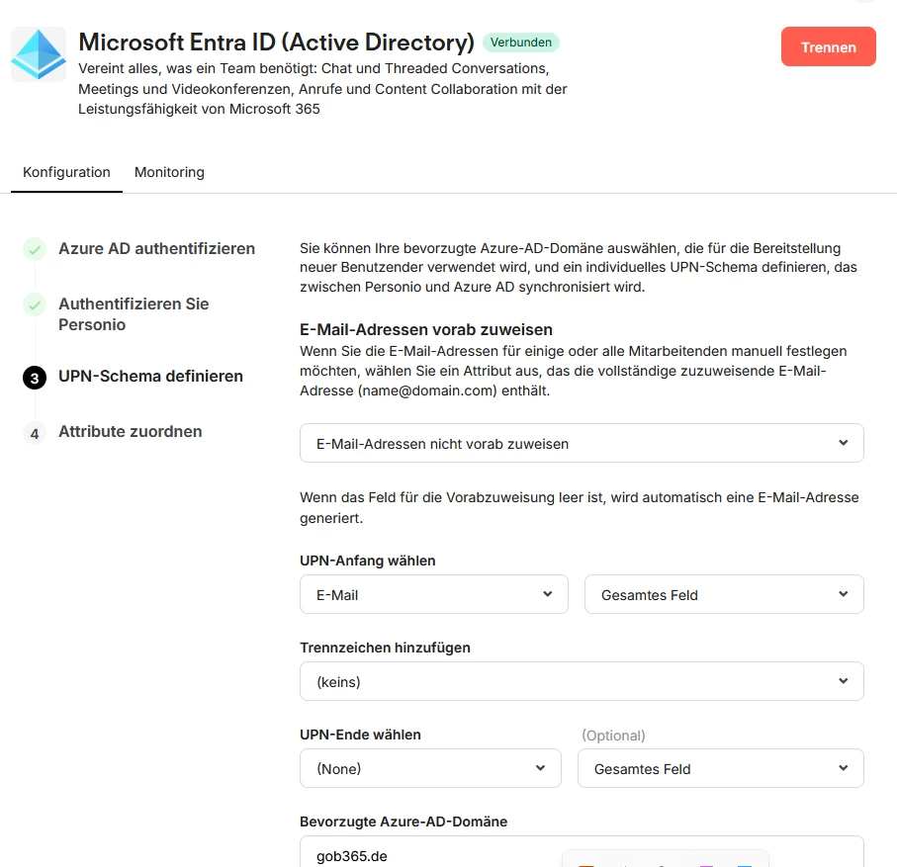
Task: Click the green check beside Azure AD authentifizieren
Action: 35,249
